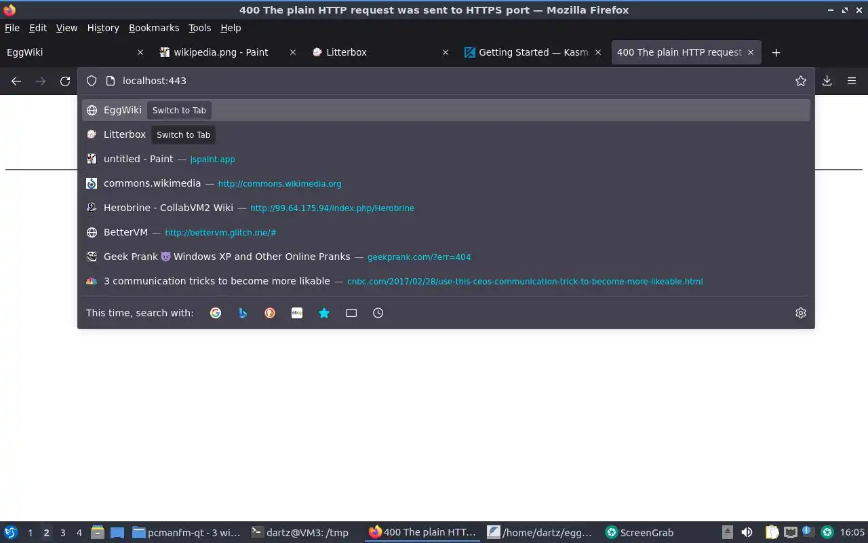Click the notification tray icon with badge
The image size is (868, 543).
click(x=808, y=533)
